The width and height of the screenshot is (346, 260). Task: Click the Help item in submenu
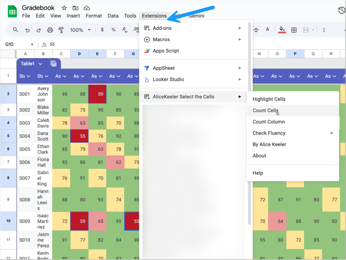(x=258, y=173)
